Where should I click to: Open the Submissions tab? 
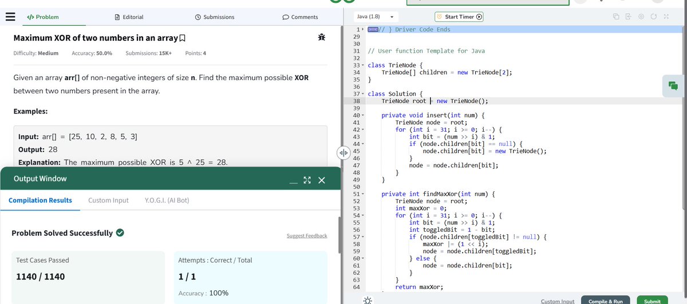tap(215, 17)
